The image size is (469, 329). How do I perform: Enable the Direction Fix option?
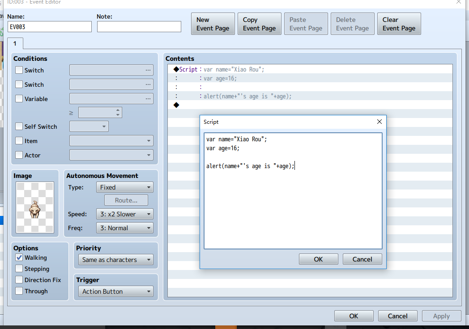coord(19,280)
